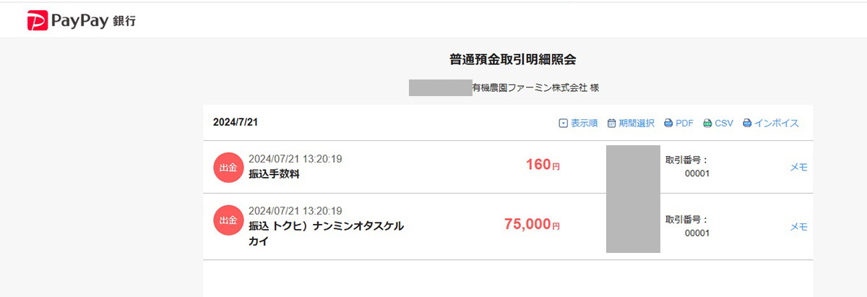Click the インボイス printer icon
This screenshot has width=867, height=297.
click(747, 124)
